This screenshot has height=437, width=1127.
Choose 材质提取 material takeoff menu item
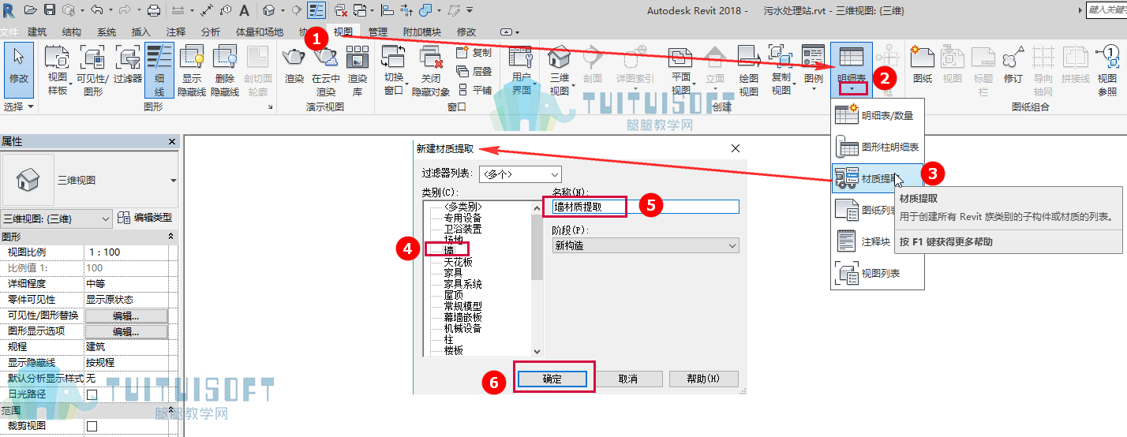(x=876, y=178)
